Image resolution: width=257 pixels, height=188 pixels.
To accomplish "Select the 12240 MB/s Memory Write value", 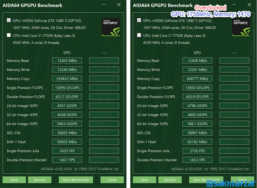I will [x=67, y=70].
